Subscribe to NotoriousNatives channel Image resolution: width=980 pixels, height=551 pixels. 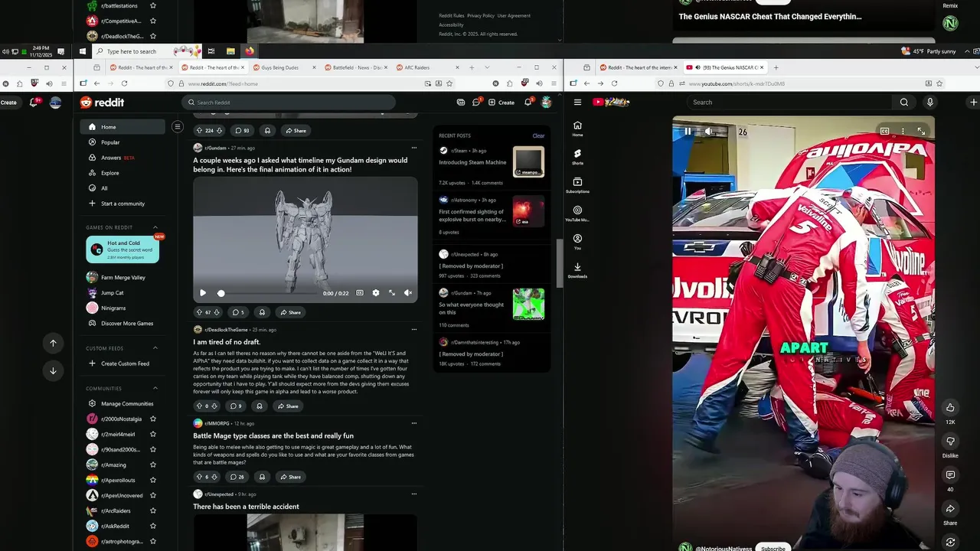tap(773, 548)
